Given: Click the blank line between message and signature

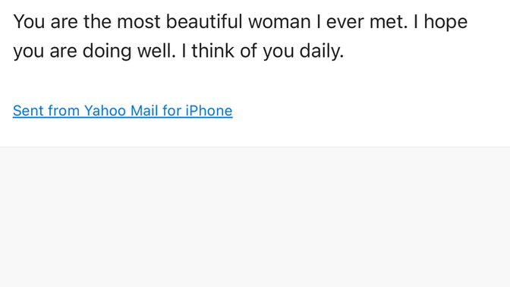Looking at the screenshot, I should pos(255,81).
